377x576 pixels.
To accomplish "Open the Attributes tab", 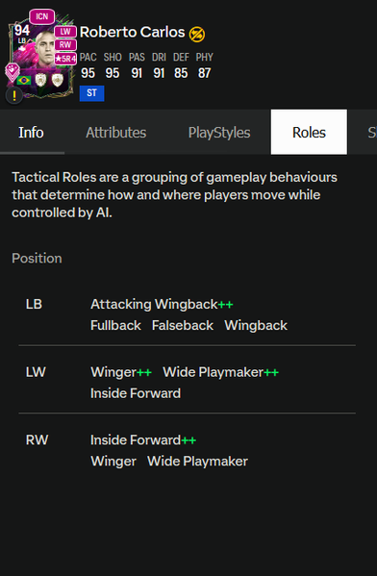I will point(116,133).
